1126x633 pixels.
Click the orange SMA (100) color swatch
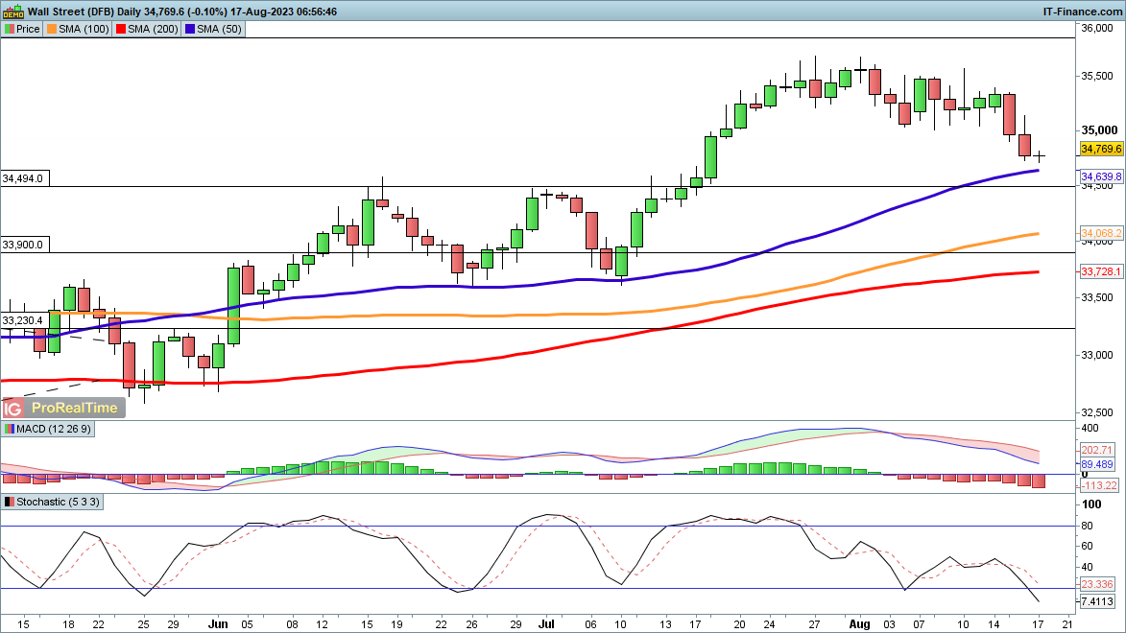(52, 29)
